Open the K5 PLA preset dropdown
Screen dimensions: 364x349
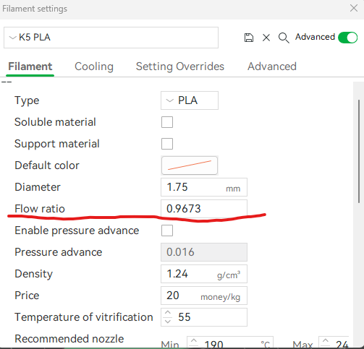[x=111, y=38]
